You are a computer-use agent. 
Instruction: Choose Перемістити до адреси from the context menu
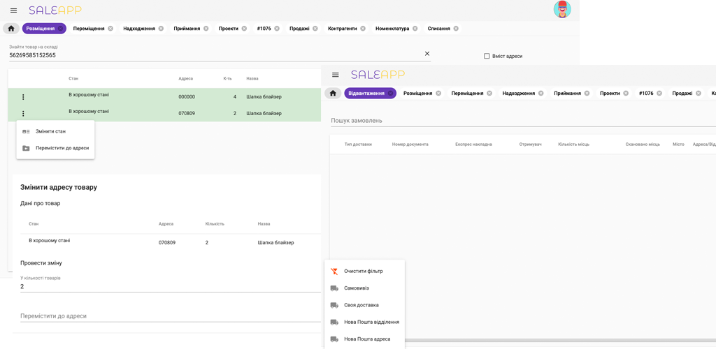[55, 148]
